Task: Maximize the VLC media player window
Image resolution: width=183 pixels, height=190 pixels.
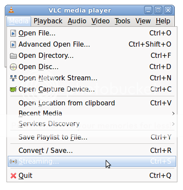Action: click(x=158, y=10)
